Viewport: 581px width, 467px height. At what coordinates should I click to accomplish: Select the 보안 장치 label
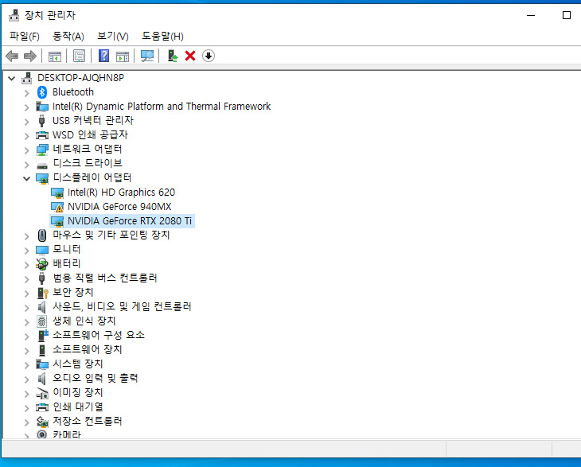coord(73,292)
